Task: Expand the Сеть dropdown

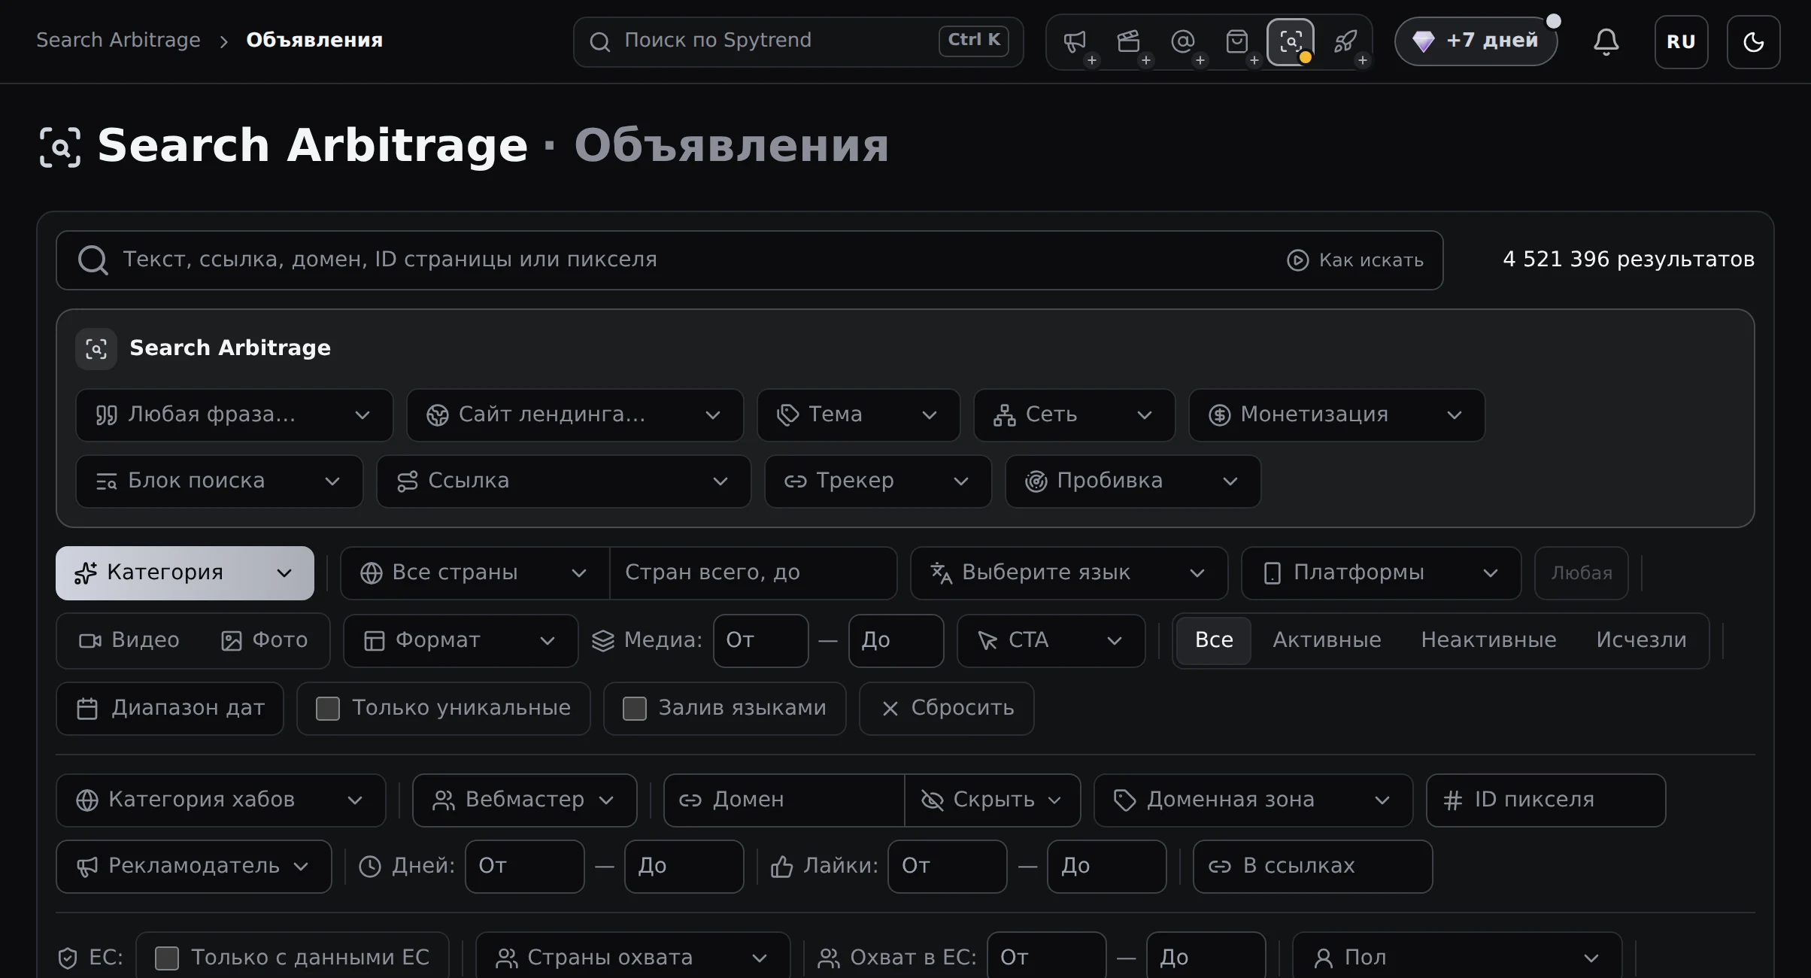Action: point(1074,415)
